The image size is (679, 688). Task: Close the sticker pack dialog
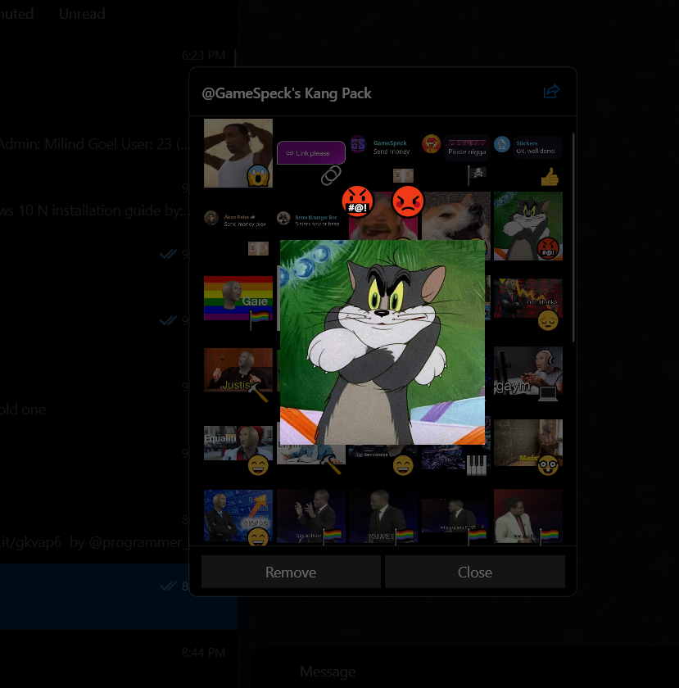pyautogui.click(x=475, y=573)
